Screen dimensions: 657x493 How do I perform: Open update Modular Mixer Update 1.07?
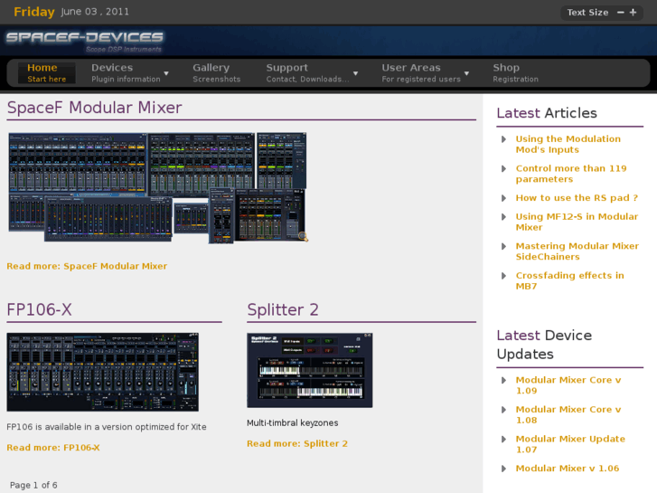tap(570, 444)
